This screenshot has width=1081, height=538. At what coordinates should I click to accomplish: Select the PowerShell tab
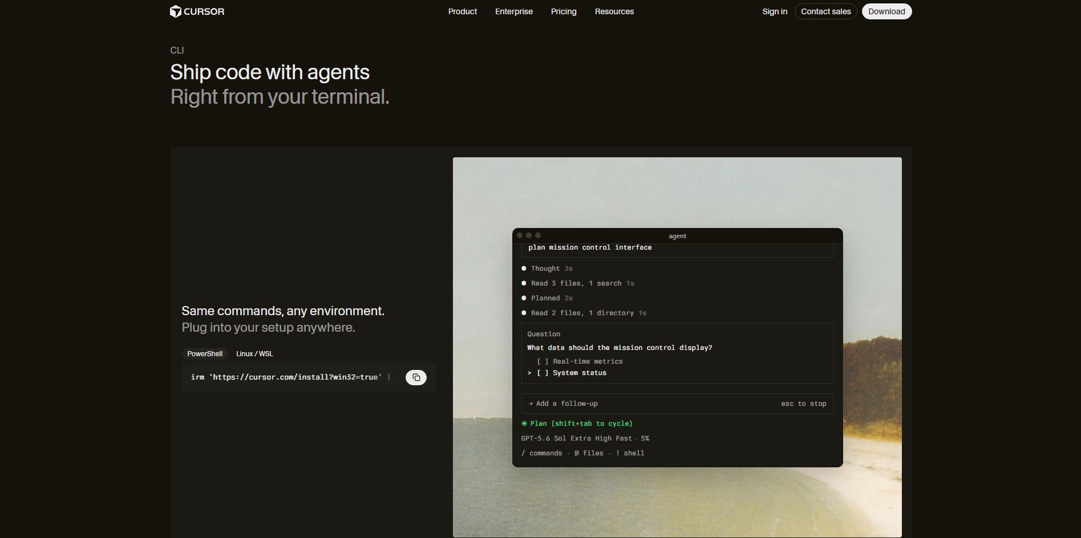tap(205, 354)
